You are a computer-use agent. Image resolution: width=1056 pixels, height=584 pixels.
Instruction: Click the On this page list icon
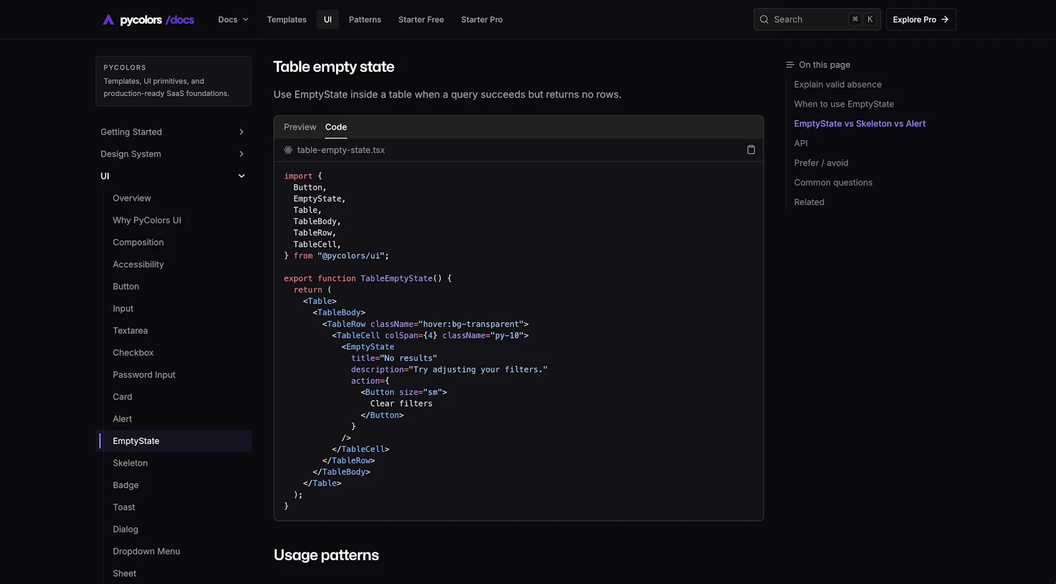coord(790,65)
